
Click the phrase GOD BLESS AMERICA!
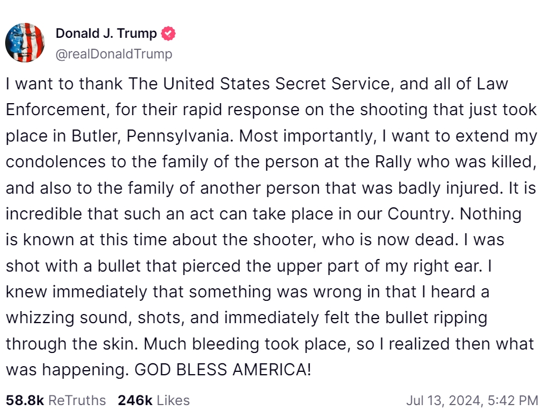[x=223, y=370]
